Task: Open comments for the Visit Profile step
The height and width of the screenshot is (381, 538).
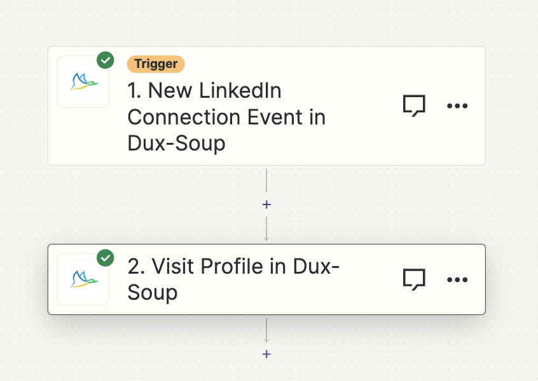Action: click(x=414, y=279)
